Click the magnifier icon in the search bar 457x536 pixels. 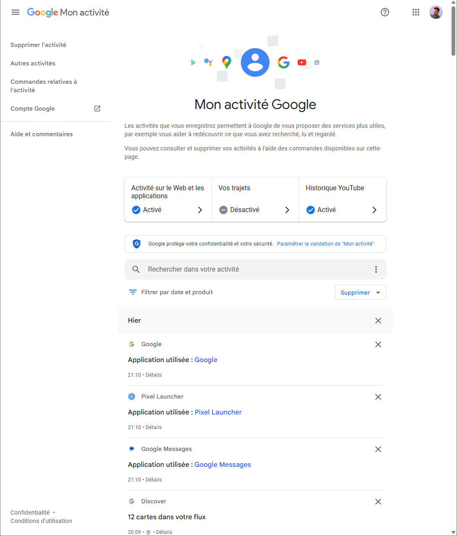(x=136, y=269)
